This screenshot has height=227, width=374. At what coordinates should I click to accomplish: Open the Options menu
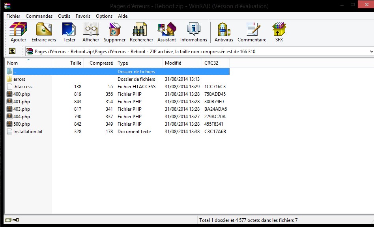click(104, 16)
